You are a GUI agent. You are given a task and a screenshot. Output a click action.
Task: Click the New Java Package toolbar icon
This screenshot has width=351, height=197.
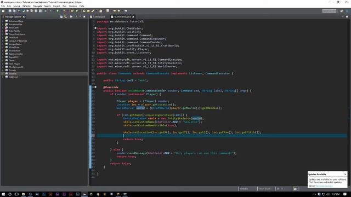72,11
